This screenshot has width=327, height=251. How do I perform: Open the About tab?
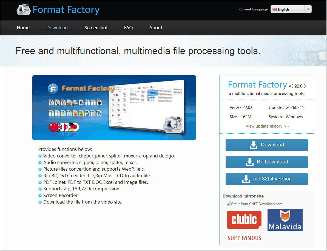156,28
